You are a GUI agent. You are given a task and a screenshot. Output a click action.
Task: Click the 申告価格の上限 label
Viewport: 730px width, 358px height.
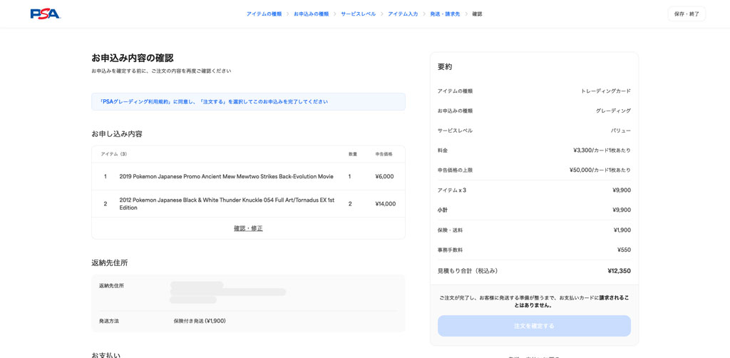click(456, 170)
